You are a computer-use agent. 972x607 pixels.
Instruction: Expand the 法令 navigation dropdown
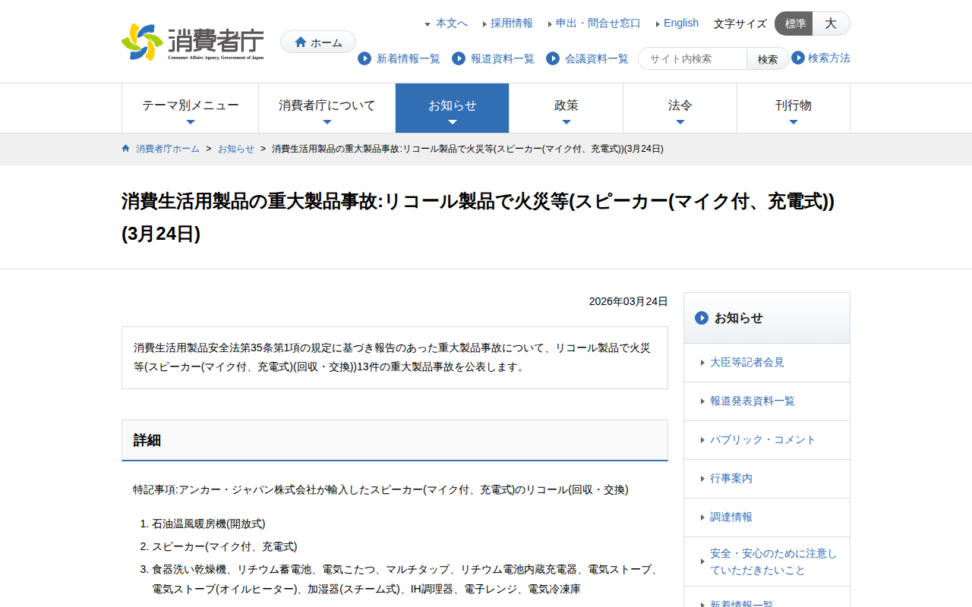[680, 108]
